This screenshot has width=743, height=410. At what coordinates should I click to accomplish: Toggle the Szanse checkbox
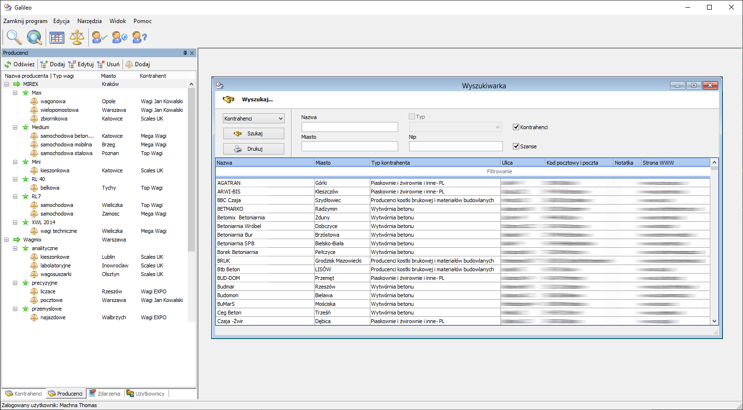click(x=516, y=146)
